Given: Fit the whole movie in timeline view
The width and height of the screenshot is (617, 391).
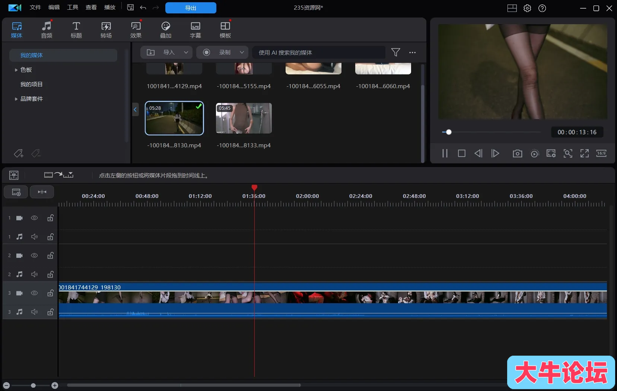Looking at the screenshot, I should (42, 192).
